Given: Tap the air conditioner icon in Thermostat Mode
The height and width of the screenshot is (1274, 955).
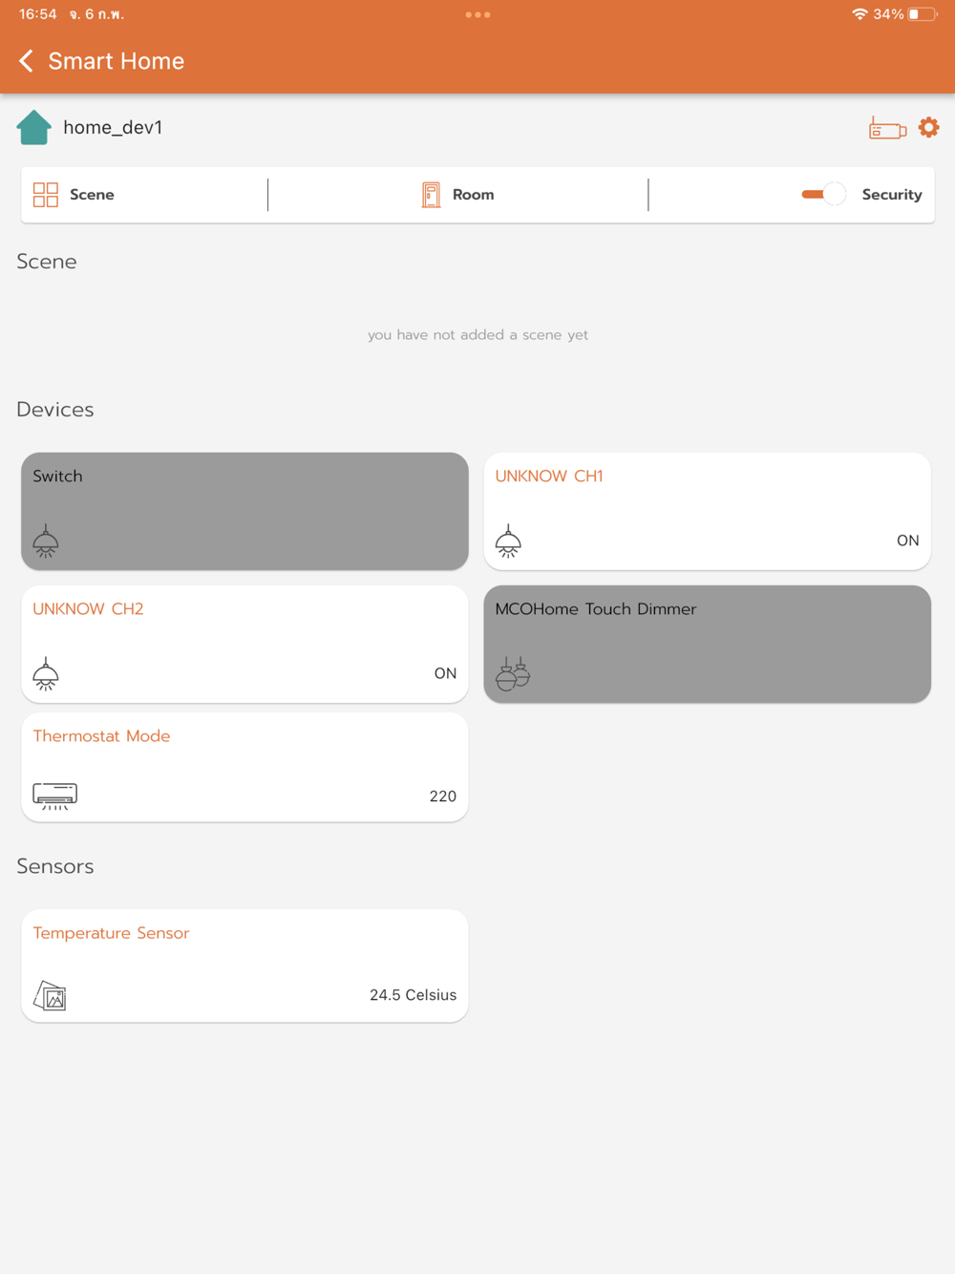Looking at the screenshot, I should (x=54, y=796).
